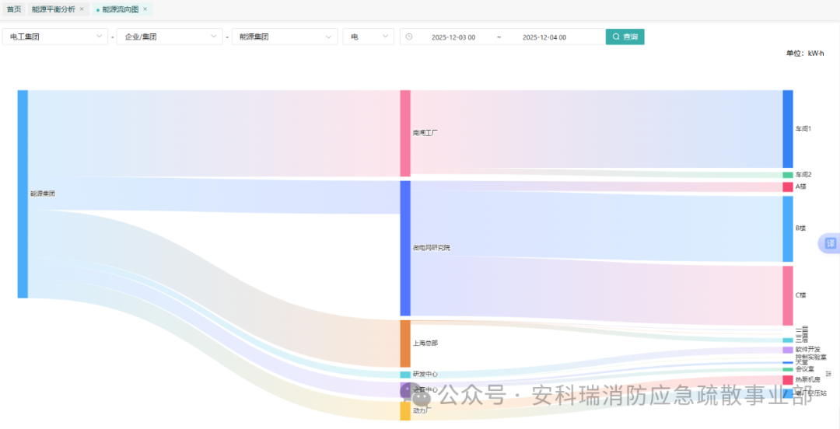This screenshot has width=840, height=429.
Task: Click the 车间2 label
Action: (803, 175)
